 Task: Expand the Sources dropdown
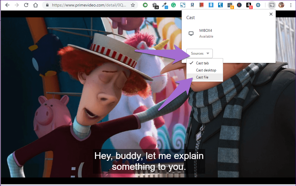point(200,53)
